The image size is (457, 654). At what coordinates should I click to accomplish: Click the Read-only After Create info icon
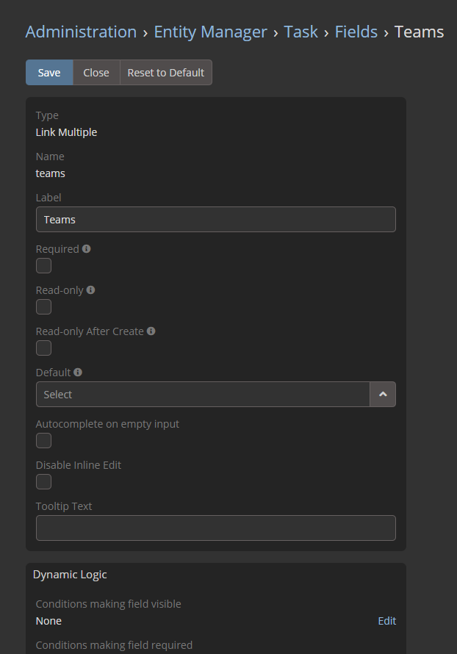tap(151, 331)
